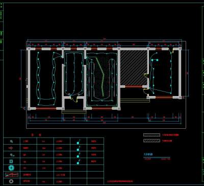Viewport: 204px width, 186px height.
Task: Select the lowest cyan switch symbol in legend
Action: (x=79, y=162)
